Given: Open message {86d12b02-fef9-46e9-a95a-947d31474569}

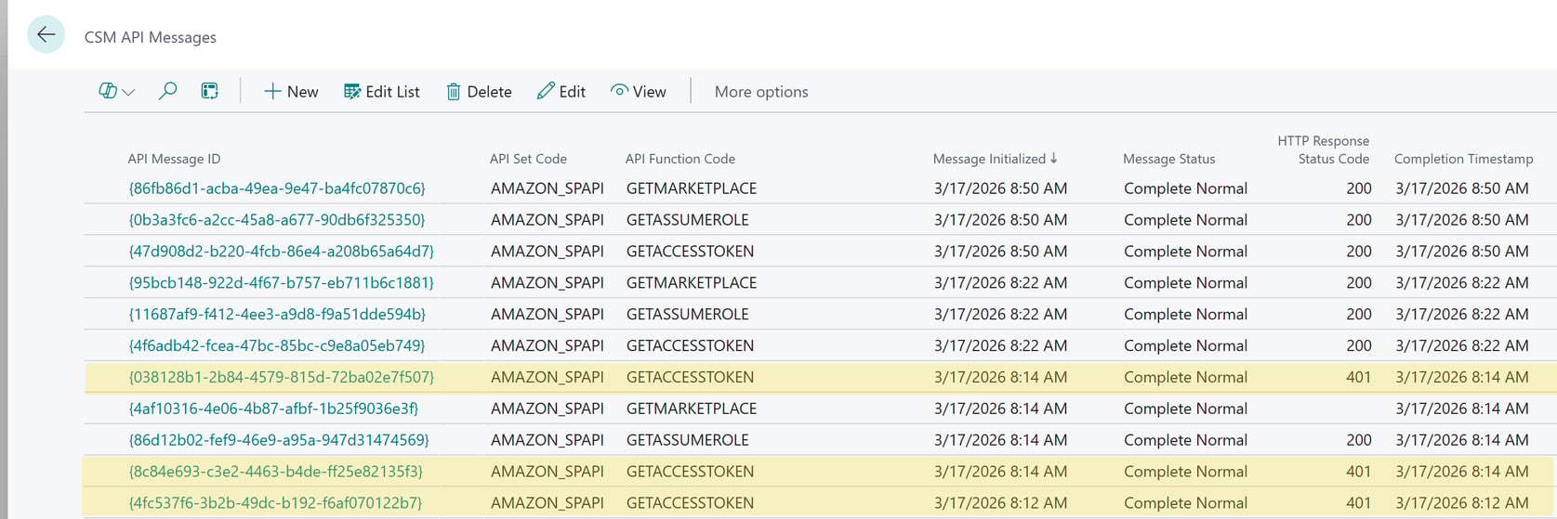Looking at the screenshot, I should tap(279, 440).
